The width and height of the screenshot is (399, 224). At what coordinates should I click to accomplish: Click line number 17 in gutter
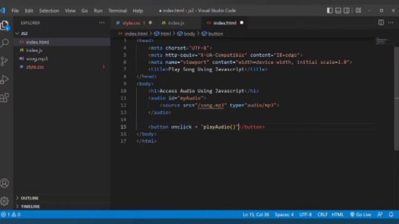pyautogui.click(x=123, y=141)
